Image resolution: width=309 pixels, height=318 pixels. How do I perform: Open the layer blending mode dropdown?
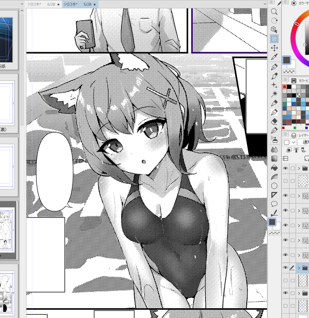(303, 142)
